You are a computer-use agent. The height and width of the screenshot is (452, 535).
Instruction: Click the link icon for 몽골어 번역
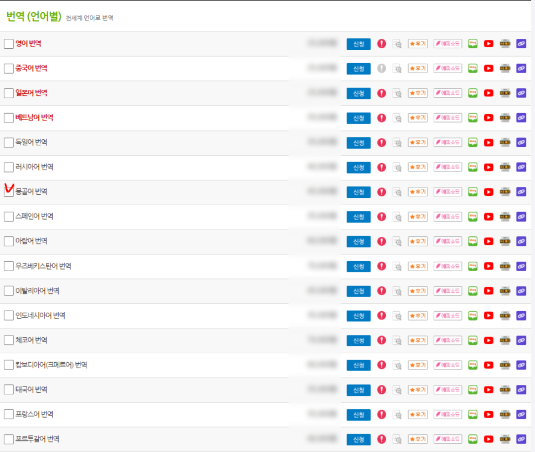[521, 192]
